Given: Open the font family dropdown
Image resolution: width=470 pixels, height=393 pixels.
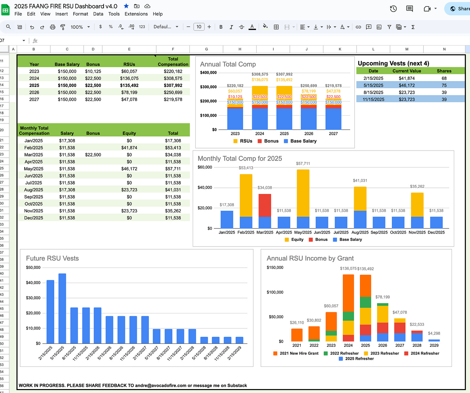Looking at the screenshot, I should point(166,27).
